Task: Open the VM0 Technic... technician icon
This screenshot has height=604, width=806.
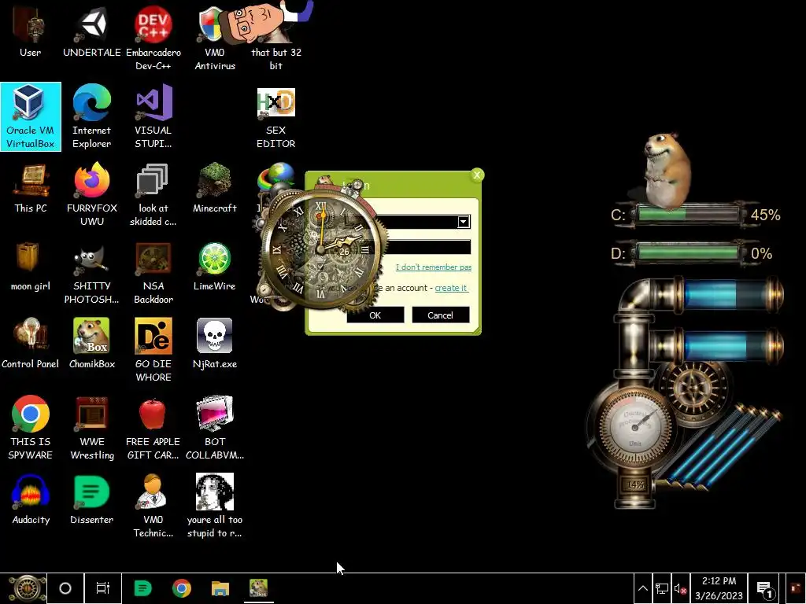Action: [153, 506]
